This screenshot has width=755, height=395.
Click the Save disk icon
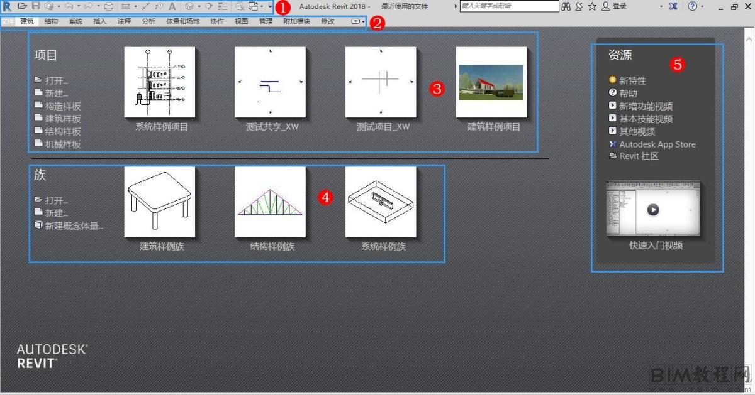coord(36,6)
